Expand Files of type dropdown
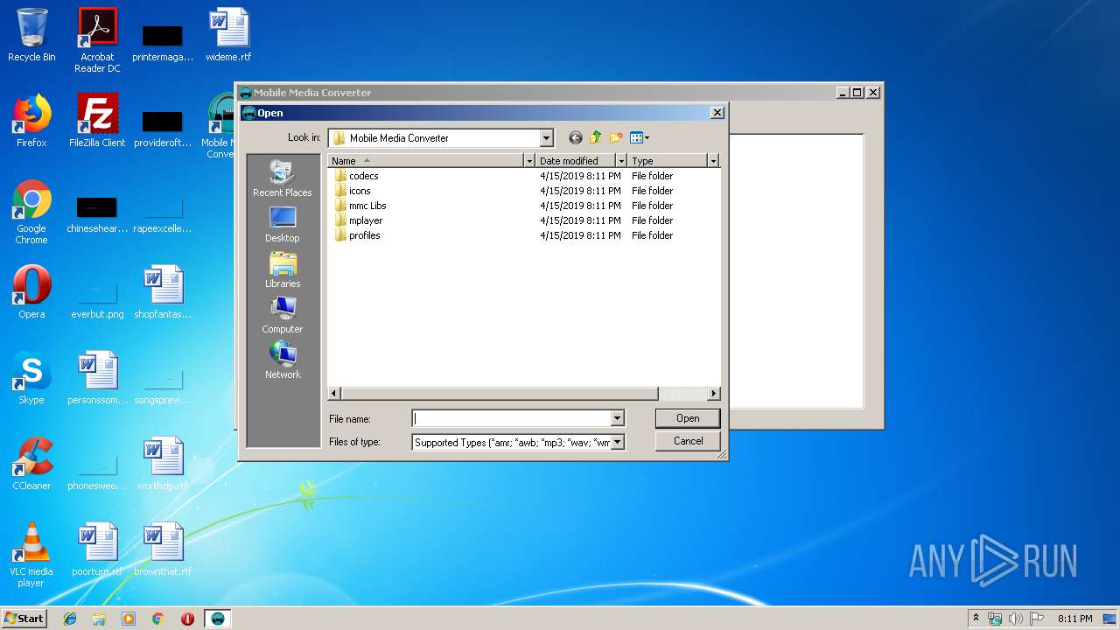Screen dimensions: 1120x630 click(617, 442)
